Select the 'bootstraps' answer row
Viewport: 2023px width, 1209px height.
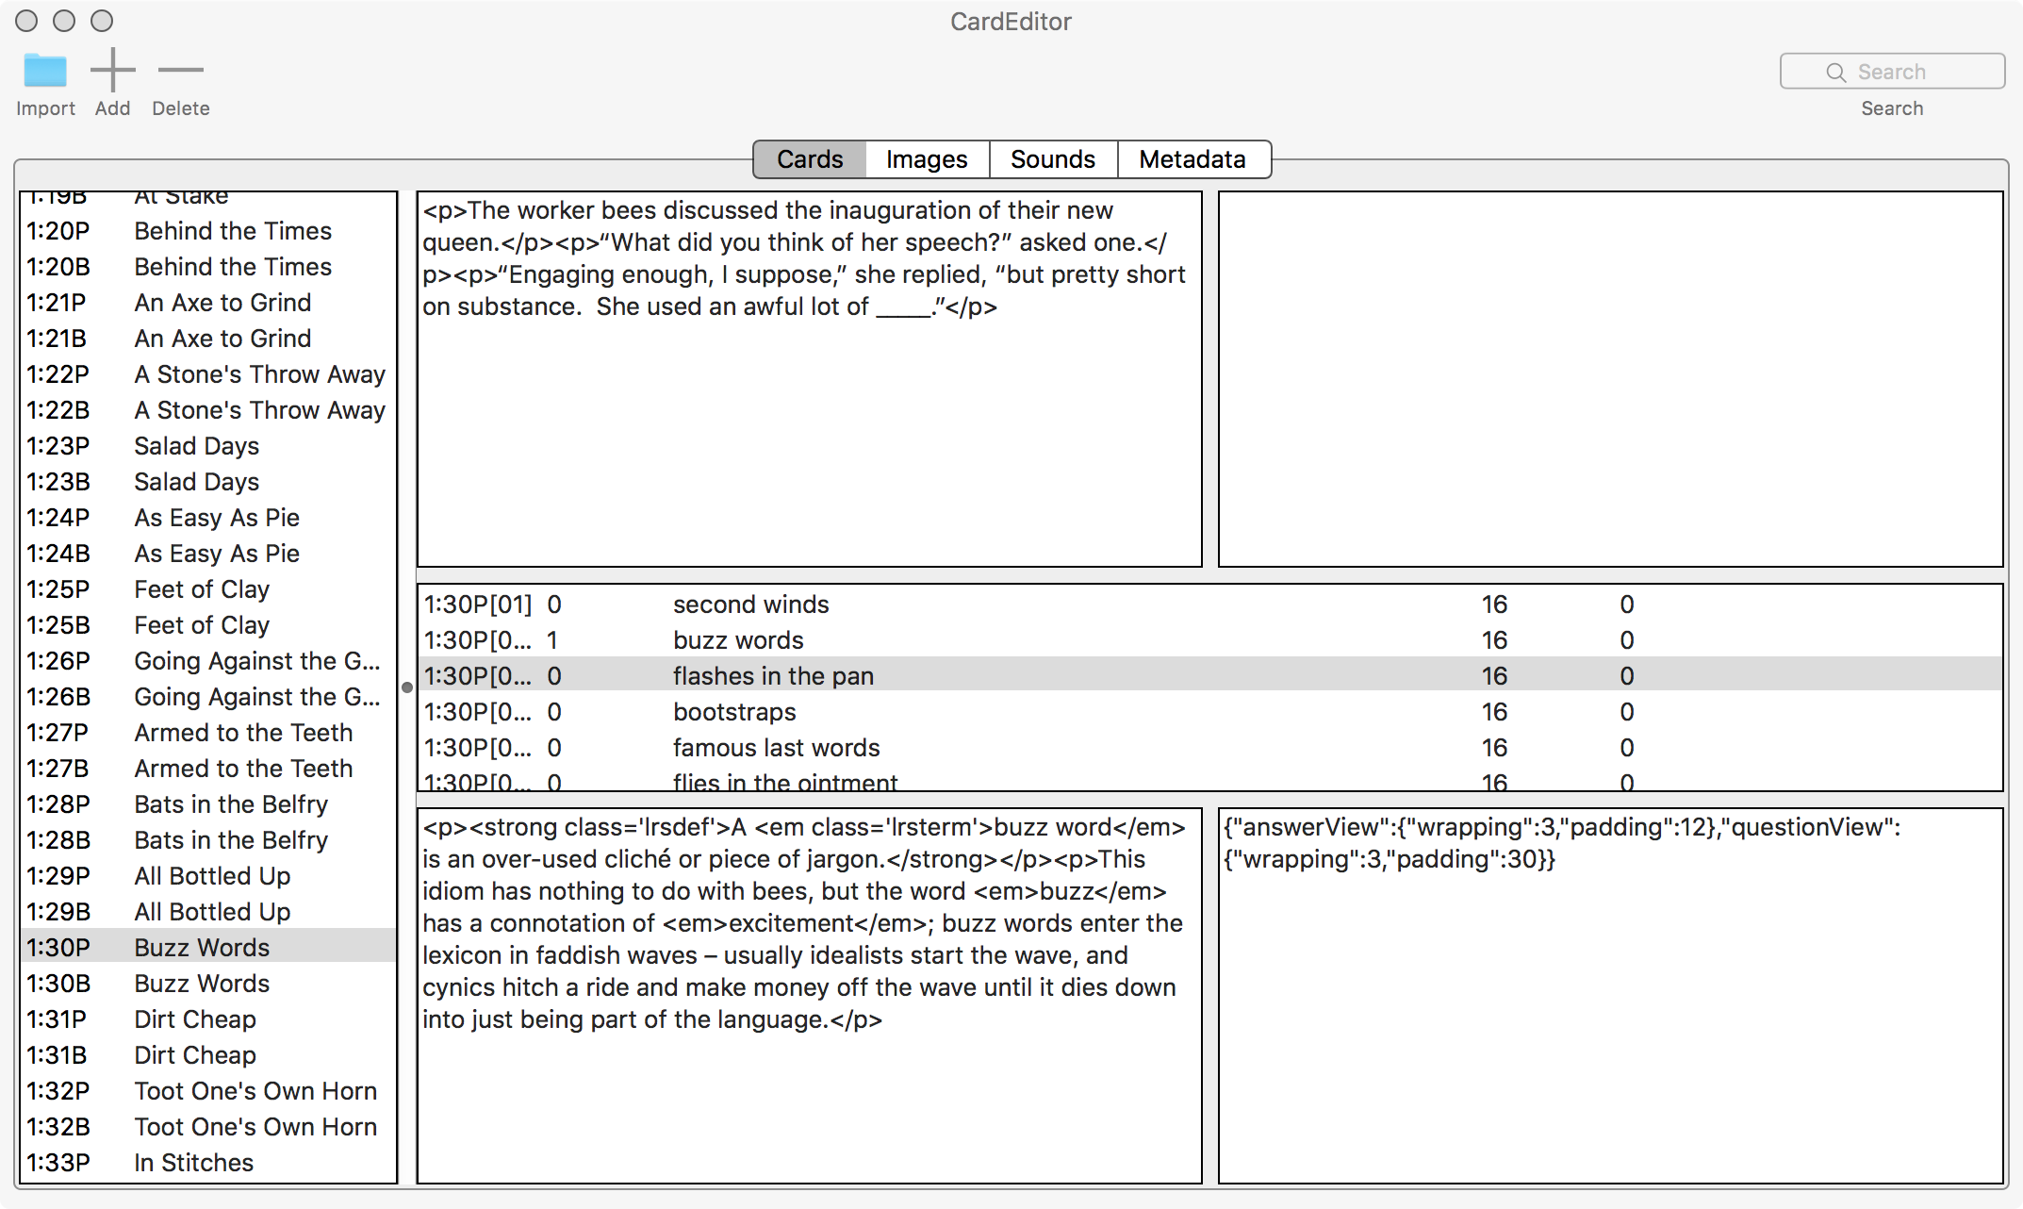point(1210,712)
